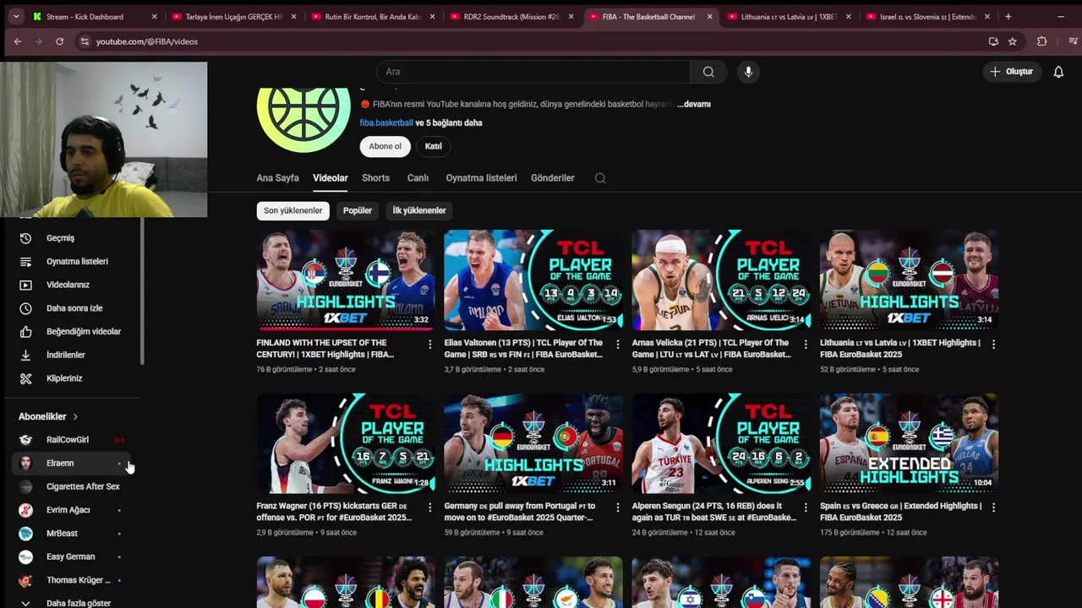Open browser extensions puzzle icon

[x=1041, y=41]
